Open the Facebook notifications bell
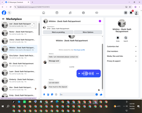 point(131,13)
